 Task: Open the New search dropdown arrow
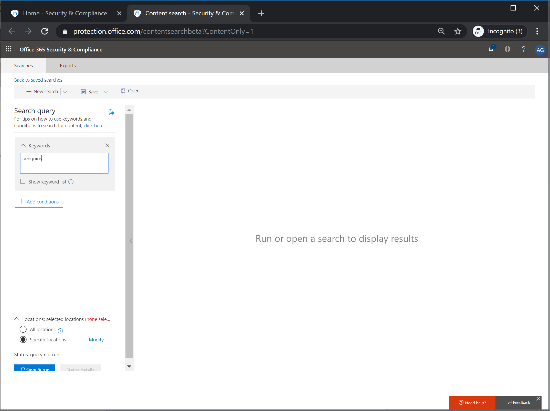pos(66,91)
